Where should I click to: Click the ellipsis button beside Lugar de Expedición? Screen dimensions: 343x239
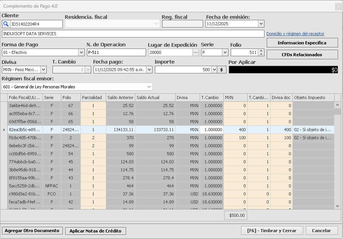(195, 52)
